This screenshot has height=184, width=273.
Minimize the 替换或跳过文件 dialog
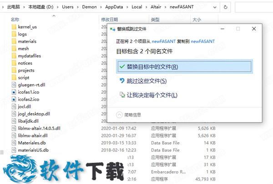tap(222, 29)
